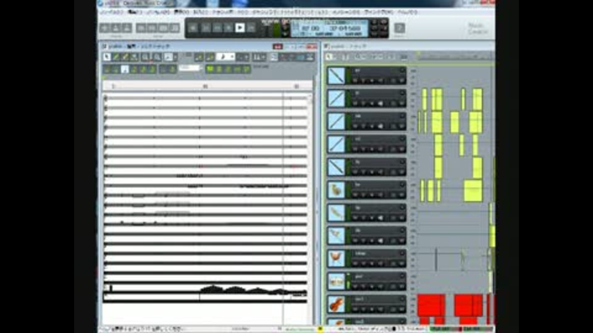
Task: Toggle the first small mute button on the French horn track
Action: point(355,195)
